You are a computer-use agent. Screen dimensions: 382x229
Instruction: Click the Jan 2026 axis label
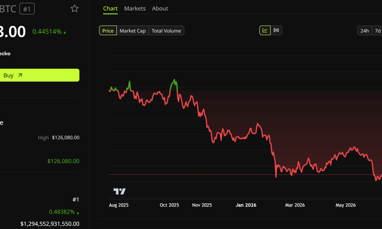246,205
